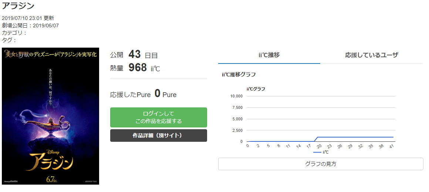Image resolution: width=429 pixels, height=192 pixels.
Task: Click the 劇場公開日 release date text
Action: (x=30, y=25)
